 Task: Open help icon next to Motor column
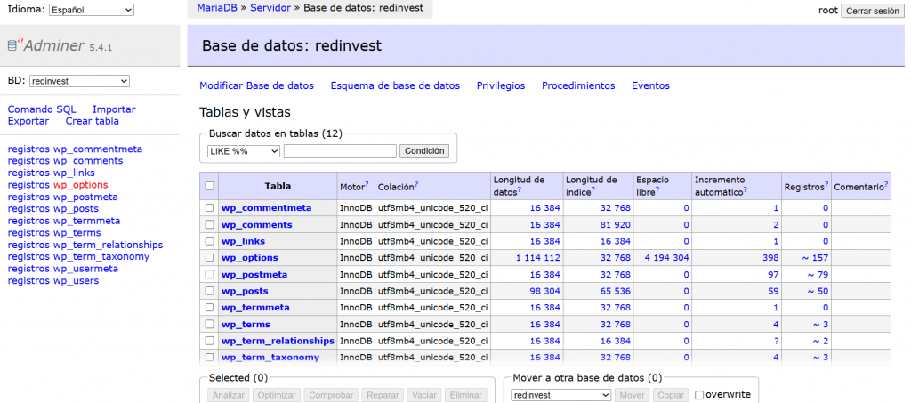367,184
